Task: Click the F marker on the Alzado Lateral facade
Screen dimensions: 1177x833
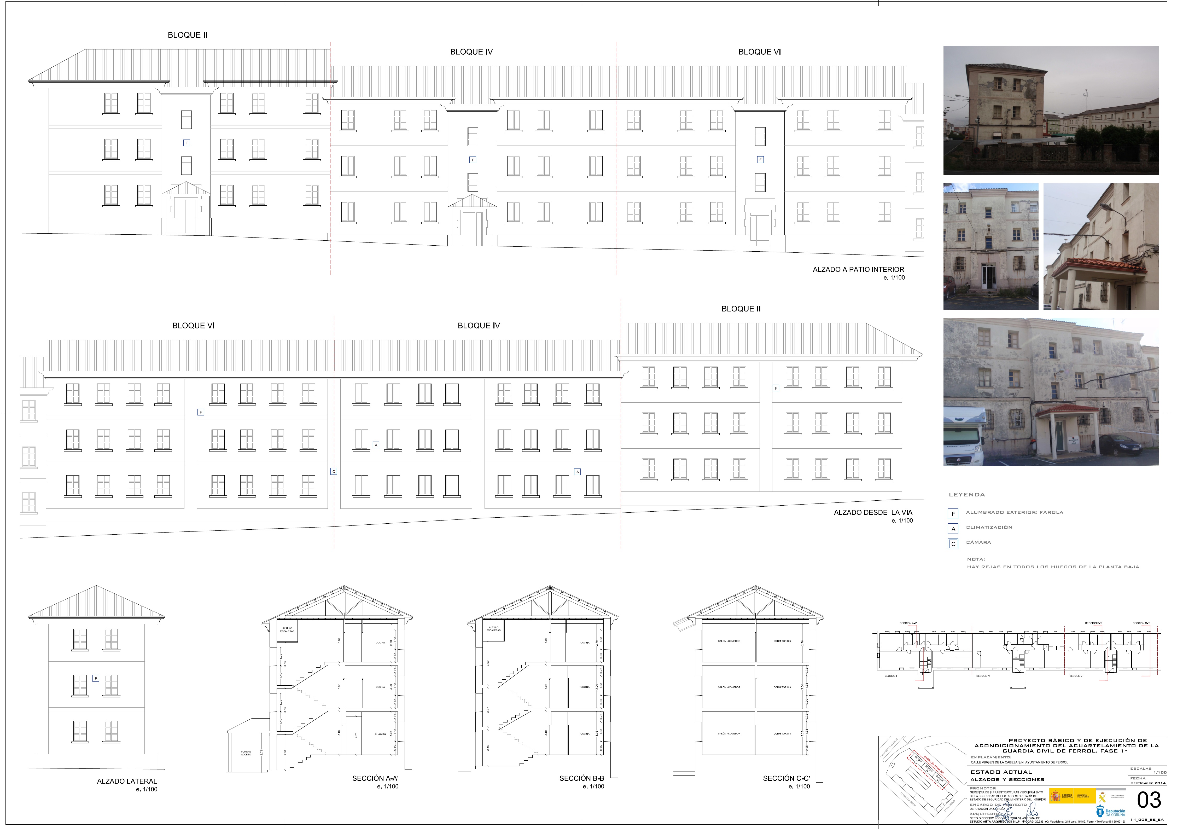Action: 96,678
